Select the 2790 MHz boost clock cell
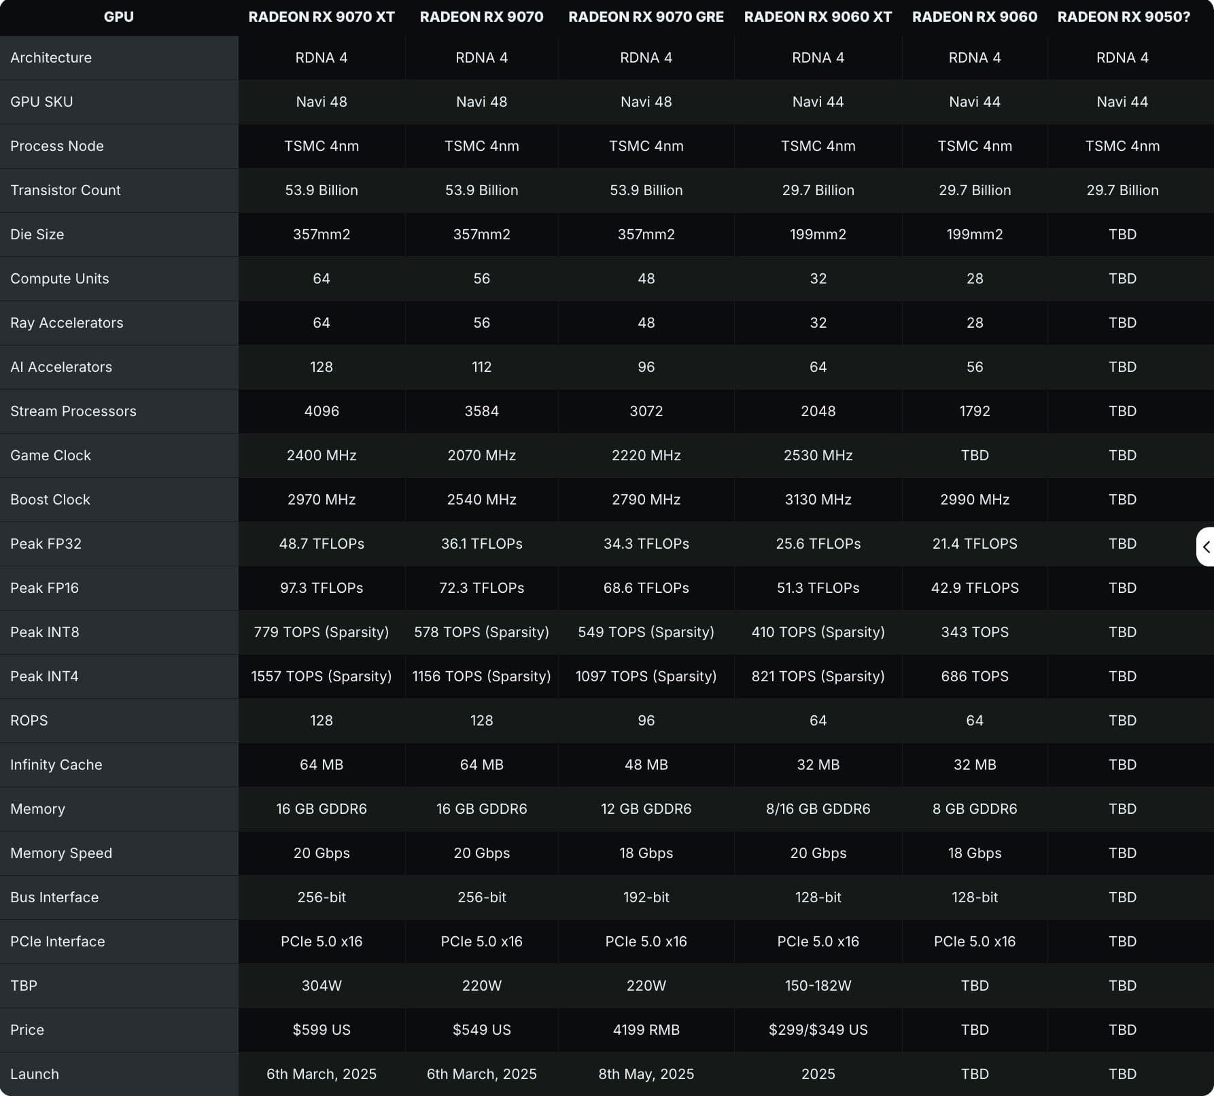The height and width of the screenshot is (1096, 1214). (646, 500)
